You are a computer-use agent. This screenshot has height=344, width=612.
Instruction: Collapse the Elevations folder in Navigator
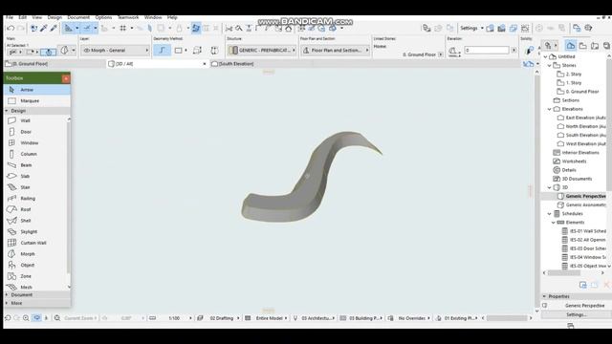pos(550,109)
